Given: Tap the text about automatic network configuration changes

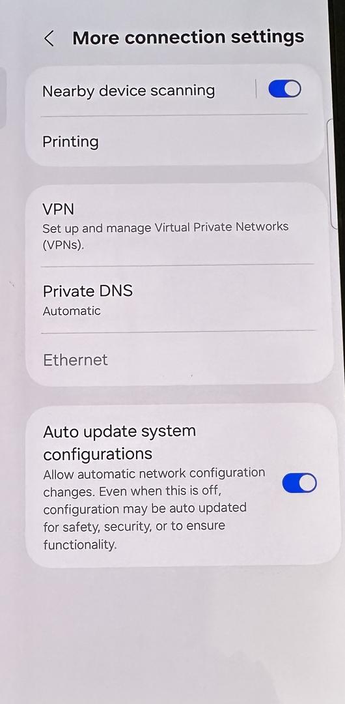Looking at the screenshot, I should click(x=154, y=508).
